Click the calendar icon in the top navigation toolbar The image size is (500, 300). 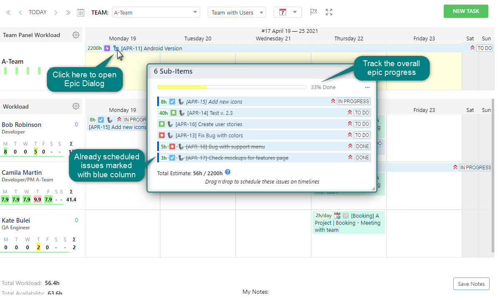coord(80,12)
